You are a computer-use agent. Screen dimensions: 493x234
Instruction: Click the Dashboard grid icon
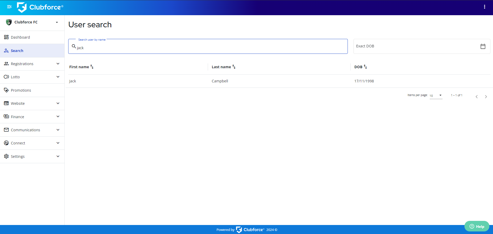[6, 37]
